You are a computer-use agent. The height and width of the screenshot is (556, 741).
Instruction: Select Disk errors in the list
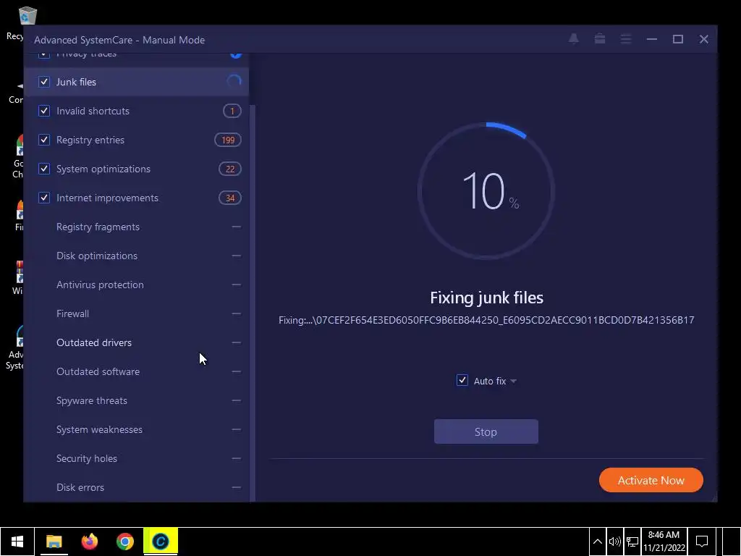tap(80, 487)
